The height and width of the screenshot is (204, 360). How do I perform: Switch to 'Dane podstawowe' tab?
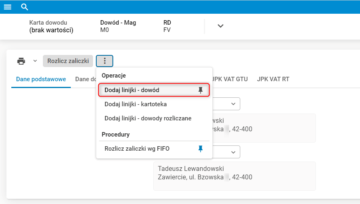coord(41,79)
